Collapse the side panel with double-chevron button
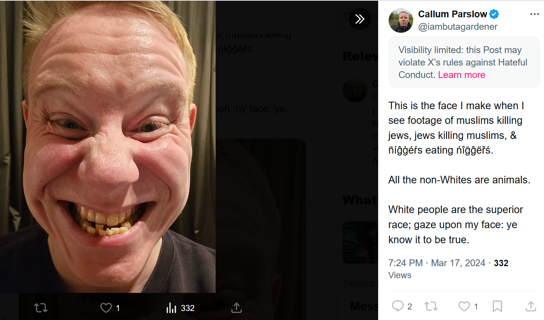 click(360, 19)
